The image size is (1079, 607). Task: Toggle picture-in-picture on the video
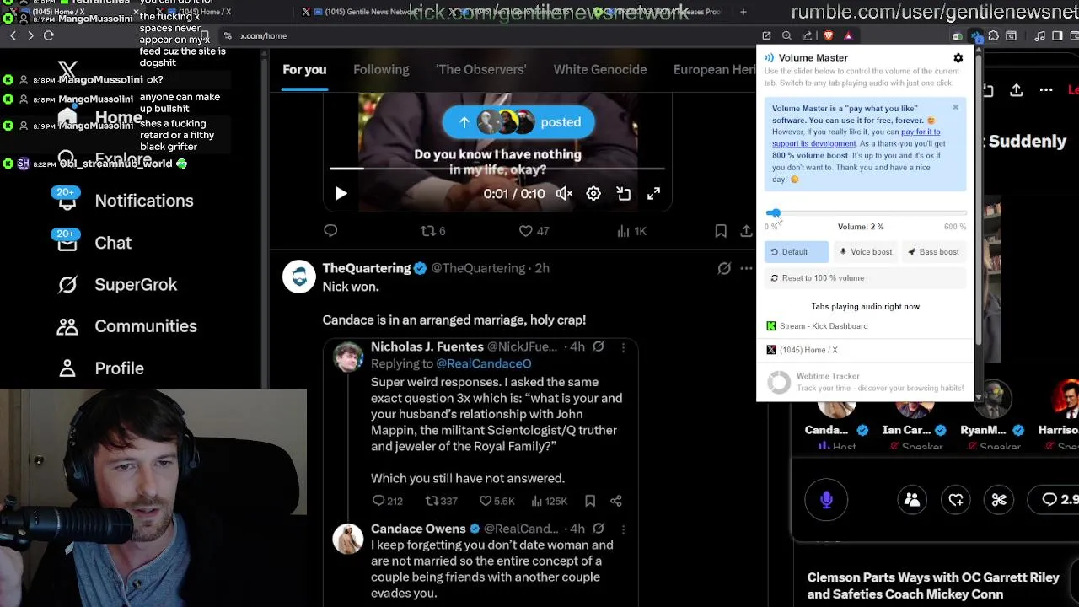(x=624, y=194)
